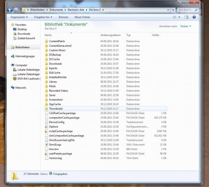This screenshot has height=187, width=209.
Task: Sort by the Größe column header
Action: [156, 35]
